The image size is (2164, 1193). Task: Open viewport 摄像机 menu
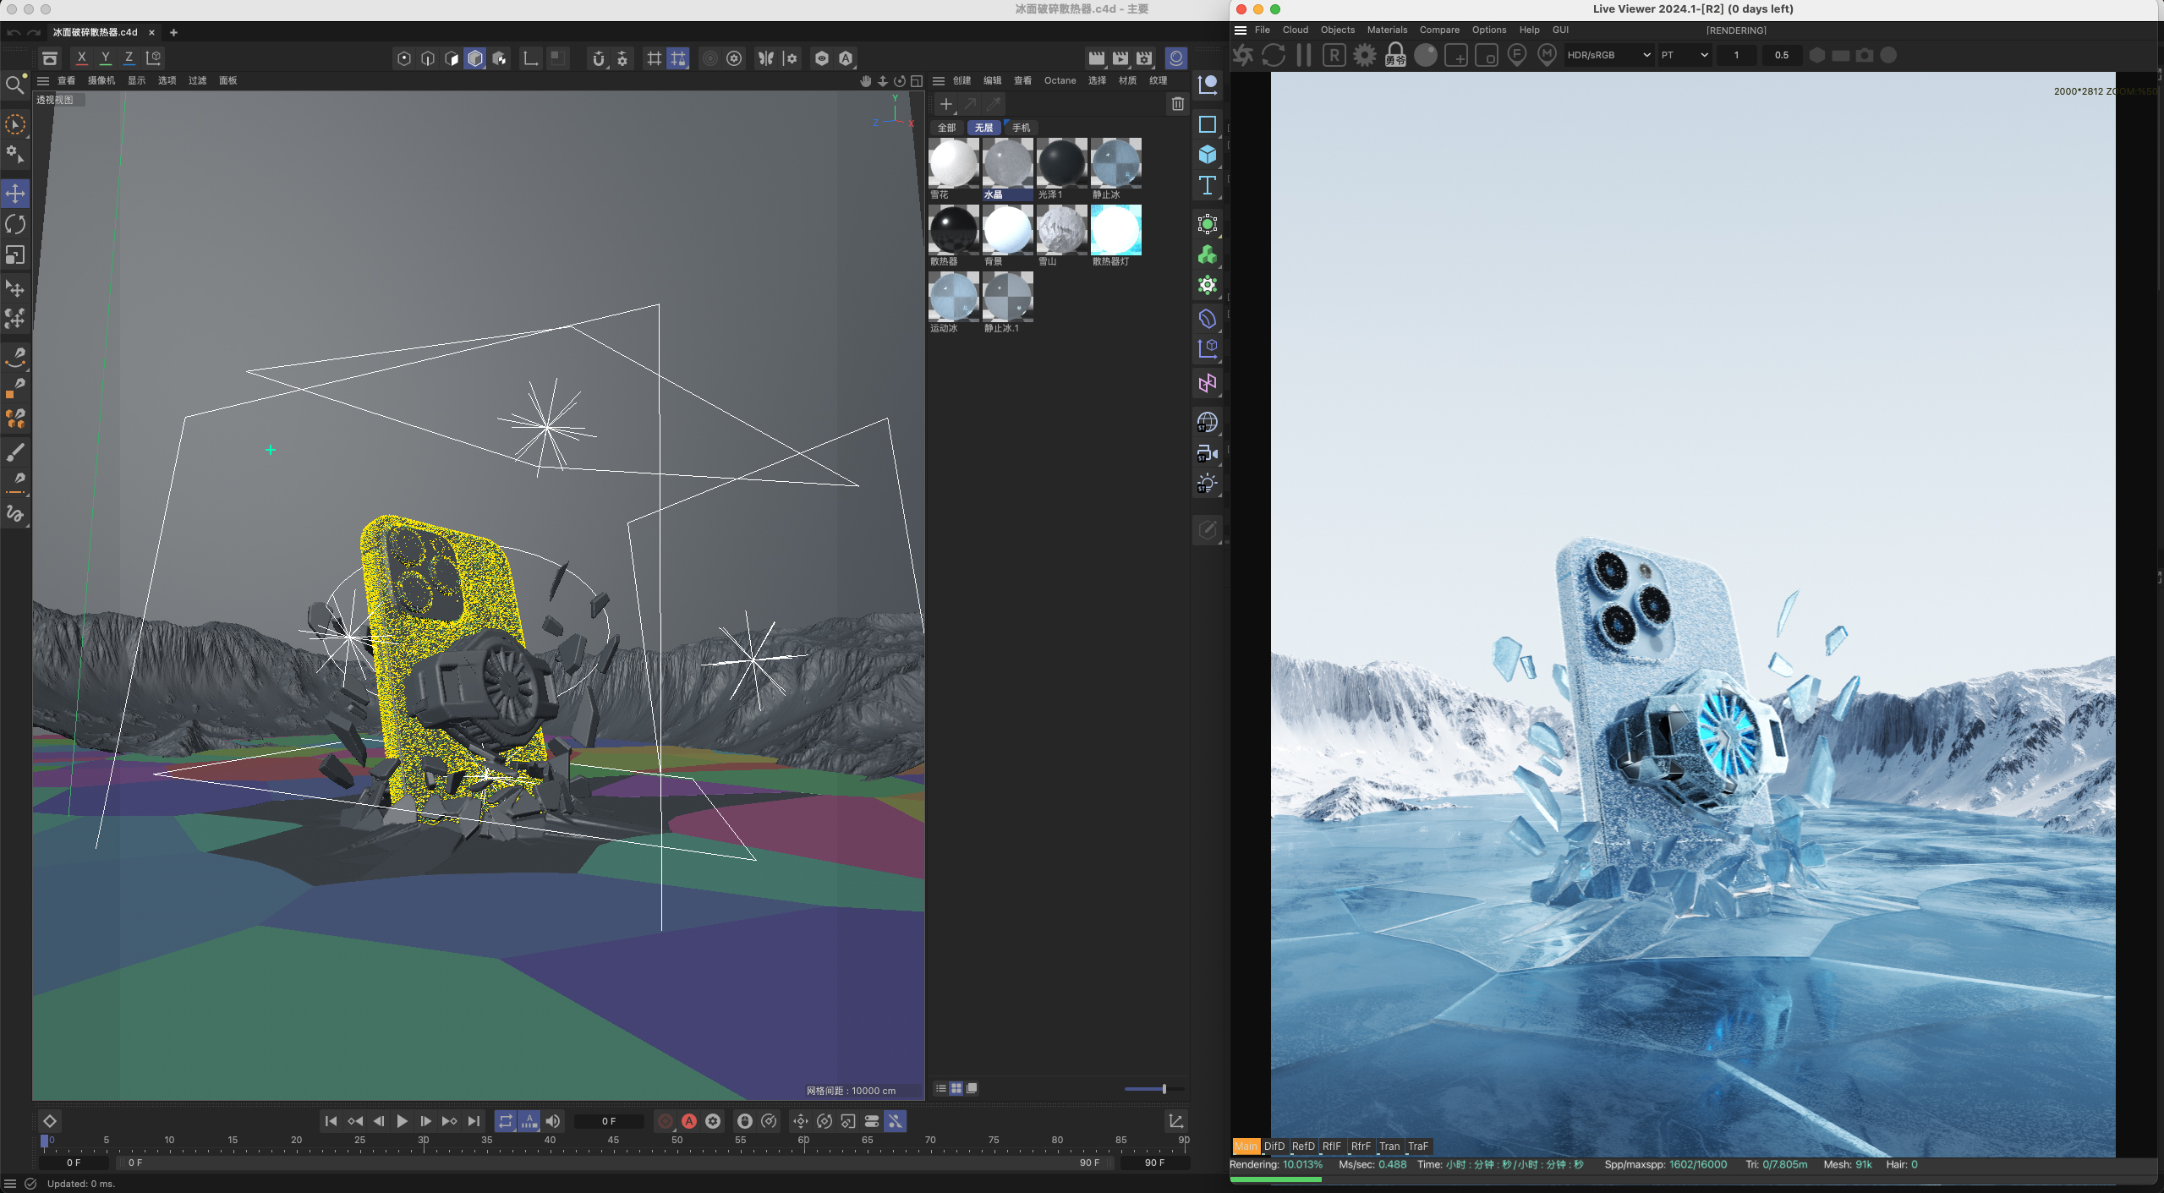point(101,81)
